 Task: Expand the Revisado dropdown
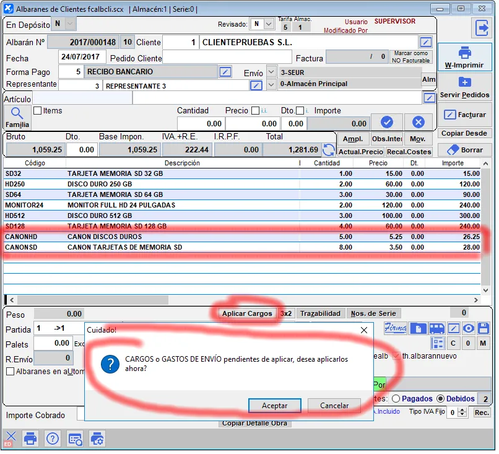tap(268, 24)
